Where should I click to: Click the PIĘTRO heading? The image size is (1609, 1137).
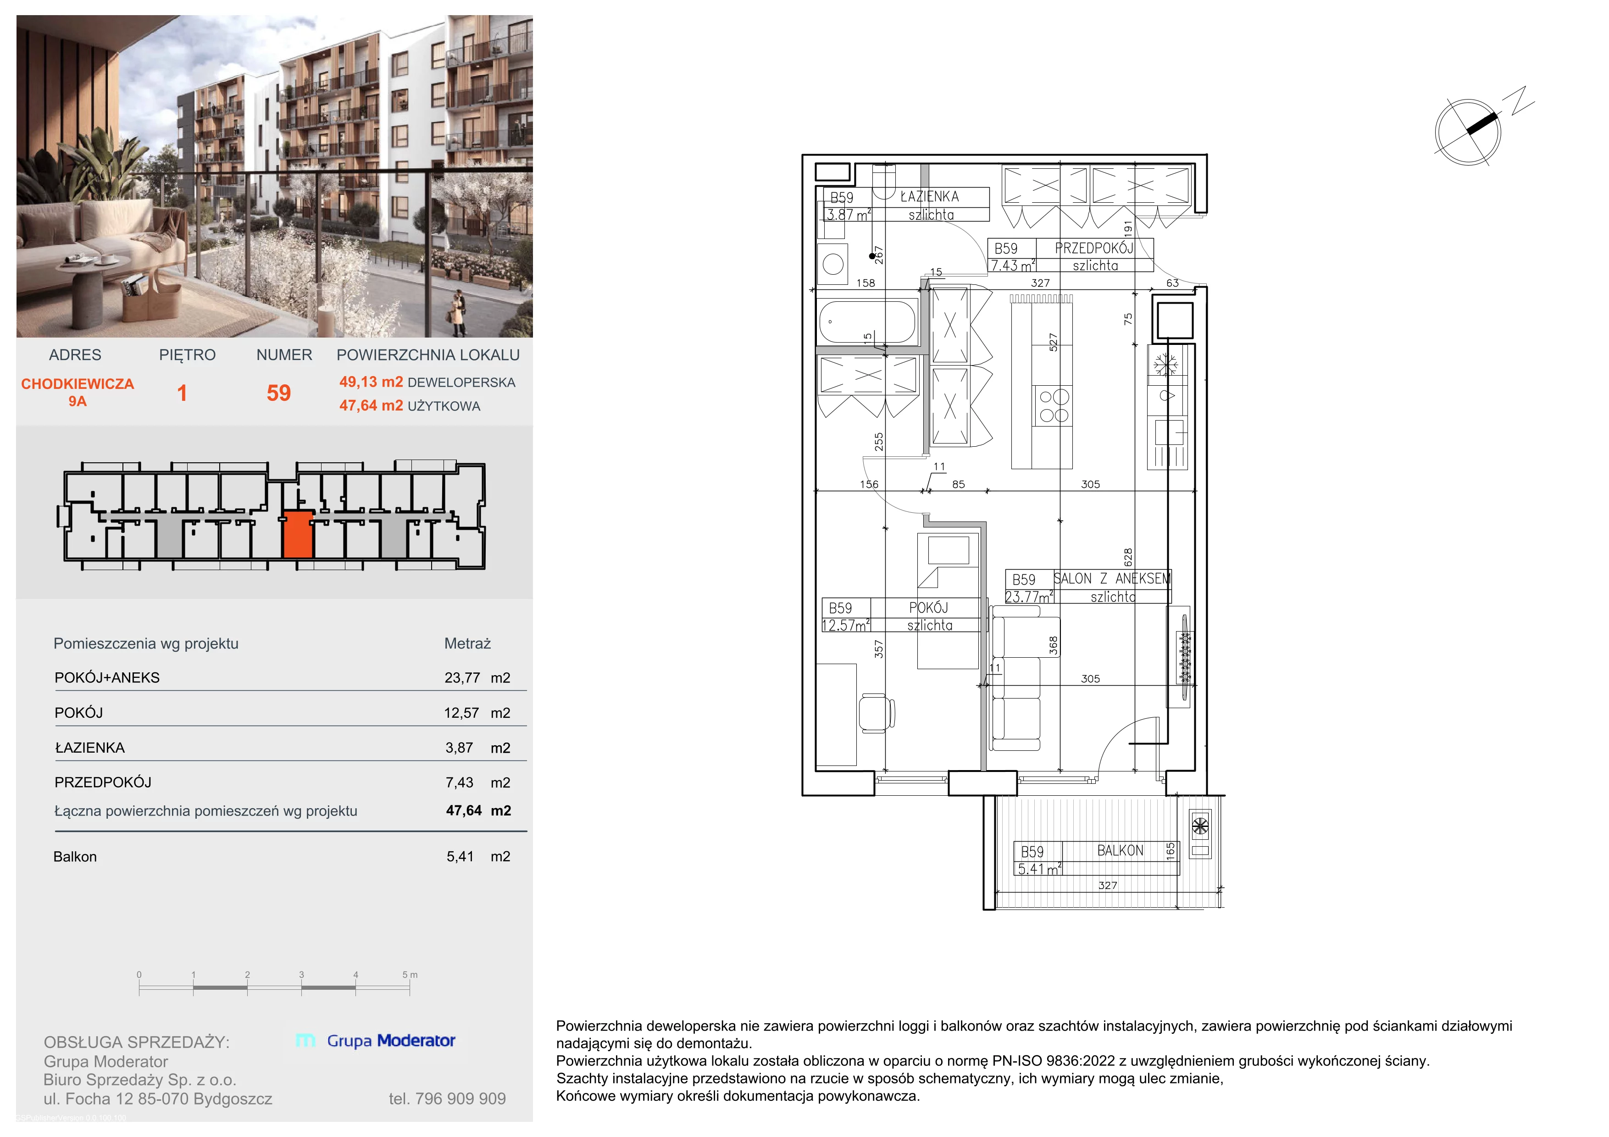click(187, 355)
